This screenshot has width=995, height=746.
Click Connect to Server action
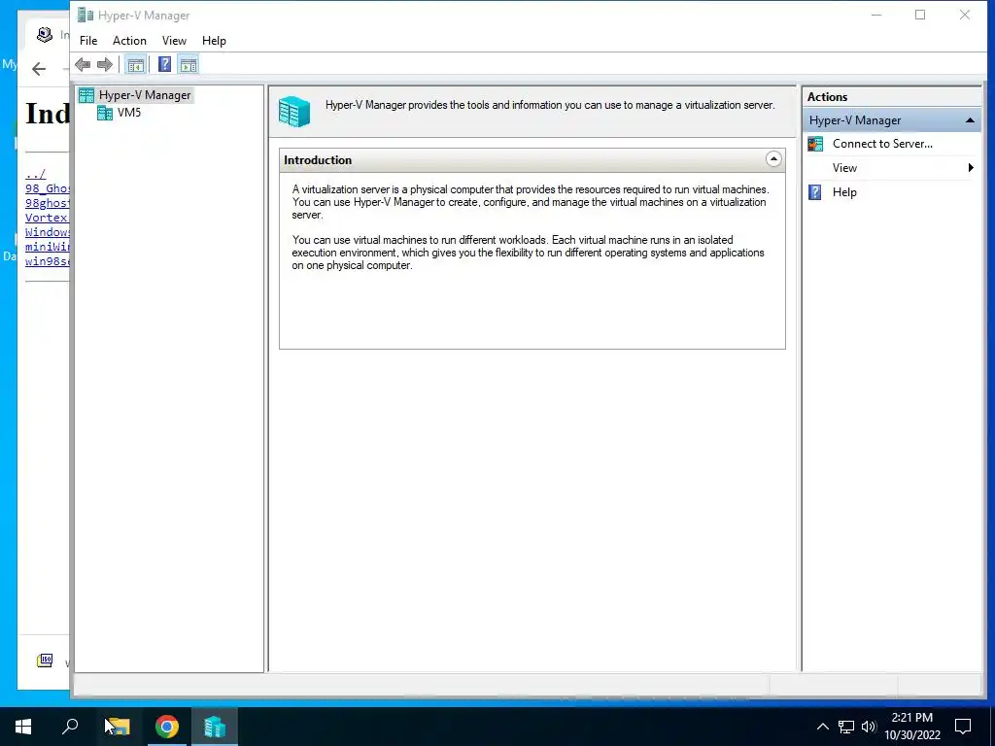point(882,144)
